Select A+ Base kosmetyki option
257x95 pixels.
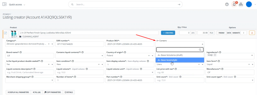coord(180,60)
